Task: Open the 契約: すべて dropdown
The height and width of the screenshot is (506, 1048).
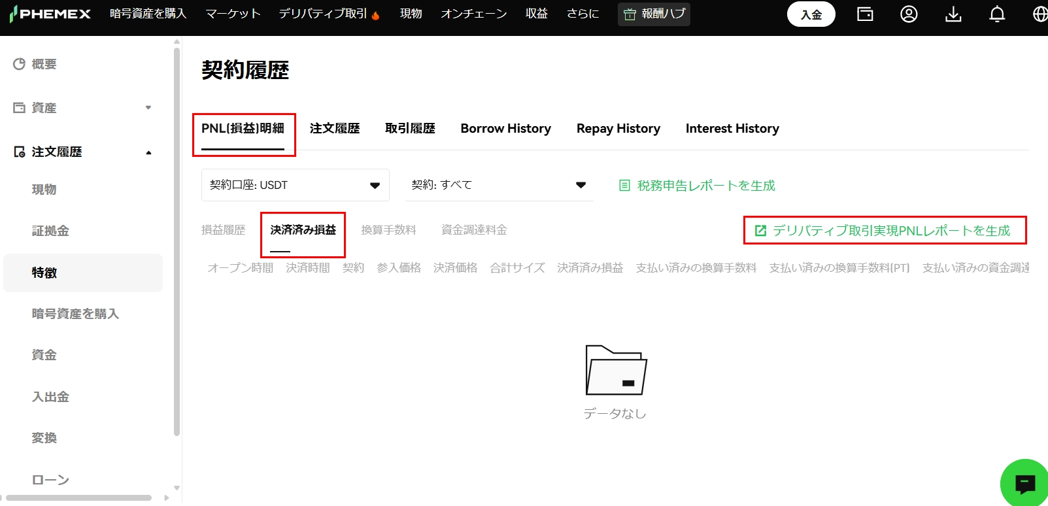Action: [x=499, y=185]
